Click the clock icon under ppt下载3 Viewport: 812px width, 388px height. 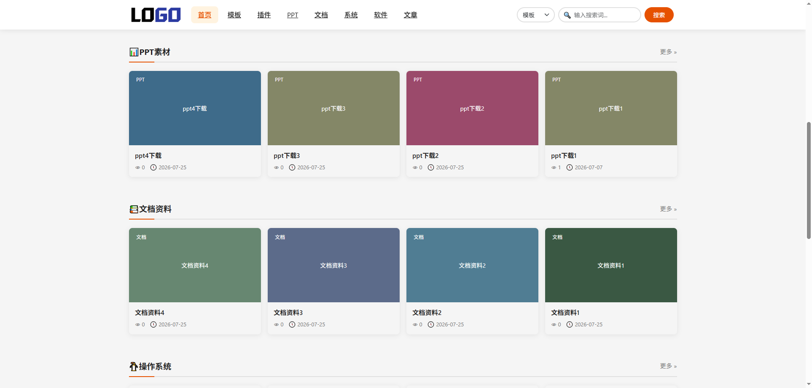[292, 168]
